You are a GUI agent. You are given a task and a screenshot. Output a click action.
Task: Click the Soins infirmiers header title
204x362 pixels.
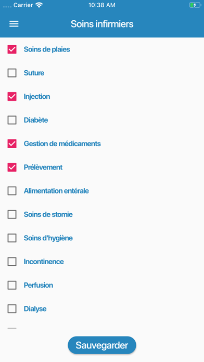(x=102, y=24)
